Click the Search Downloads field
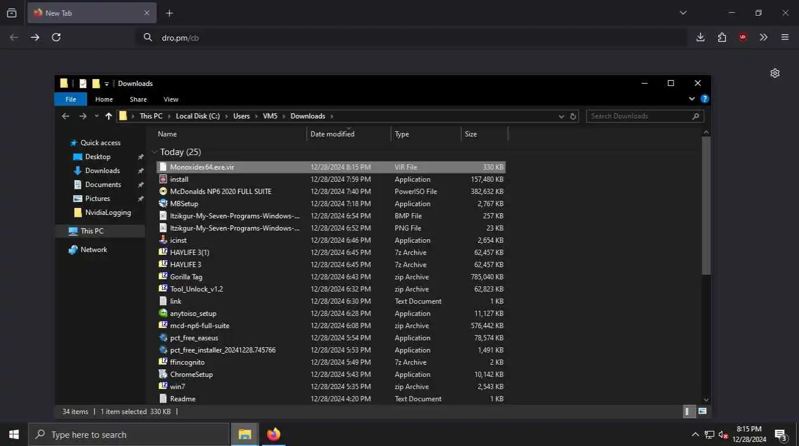 click(x=645, y=116)
